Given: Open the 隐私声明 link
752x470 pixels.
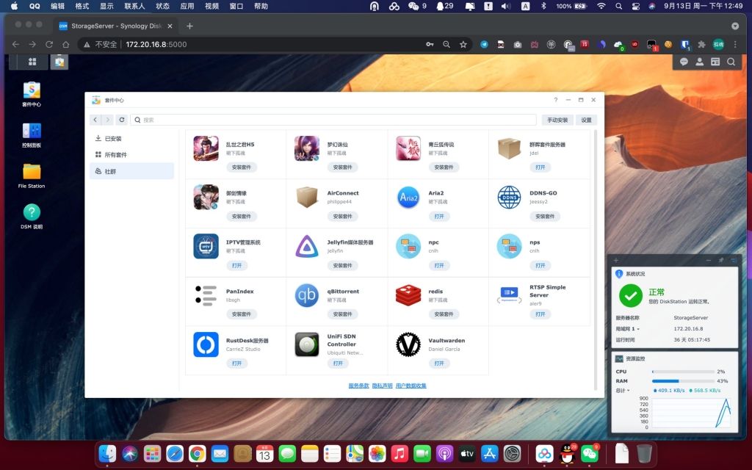Looking at the screenshot, I should coord(382,386).
